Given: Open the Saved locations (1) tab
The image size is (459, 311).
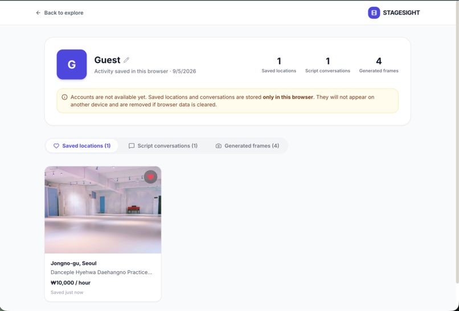Looking at the screenshot, I should (x=82, y=146).
